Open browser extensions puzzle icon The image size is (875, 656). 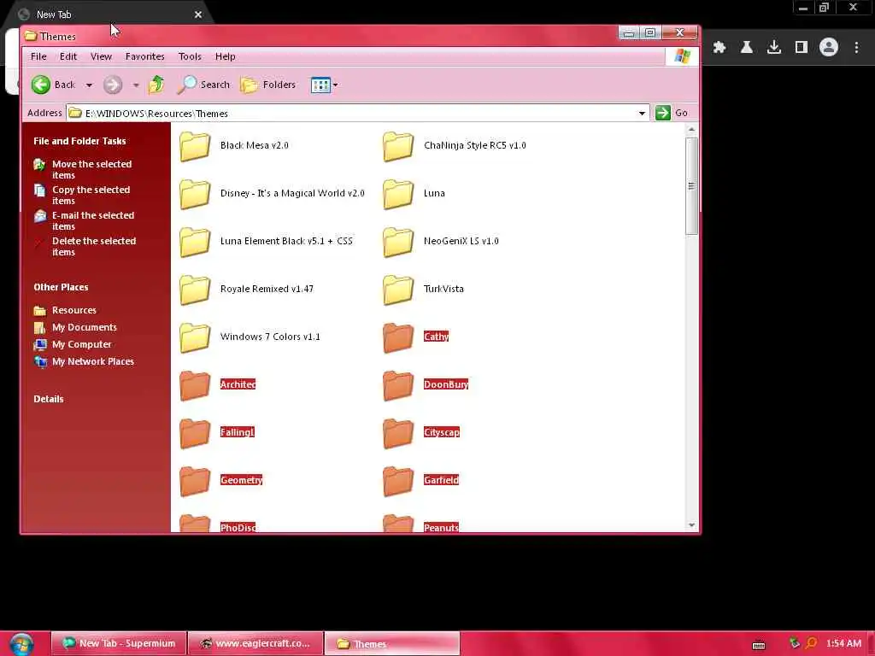click(719, 48)
